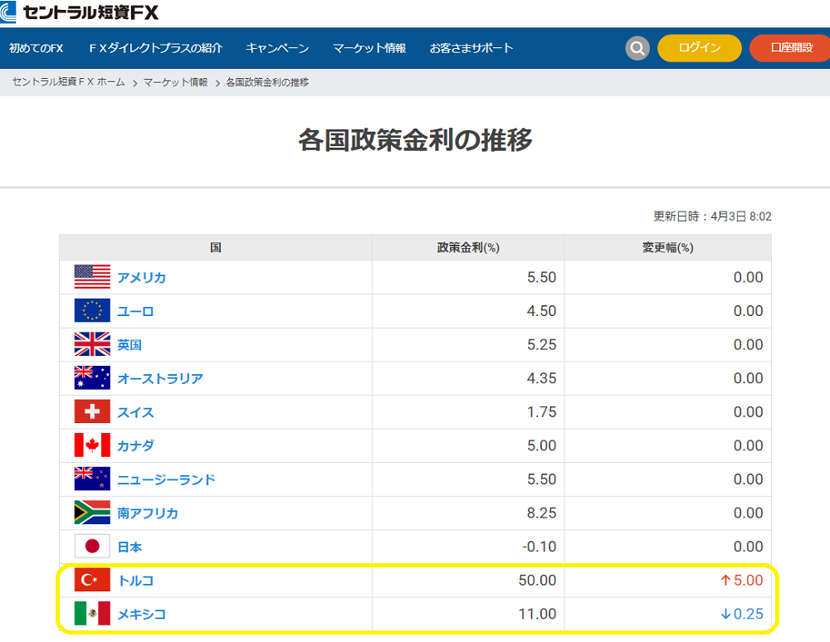Screen dimensions: 830x642
Task: Click Japan's policy rate -0.10
Action: [x=539, y=547]
